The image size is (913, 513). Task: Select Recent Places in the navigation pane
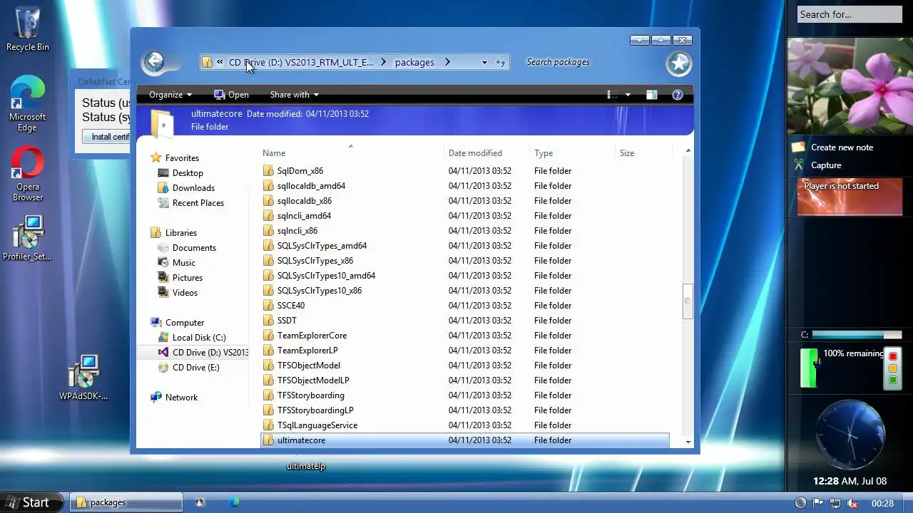coord(198,203)
